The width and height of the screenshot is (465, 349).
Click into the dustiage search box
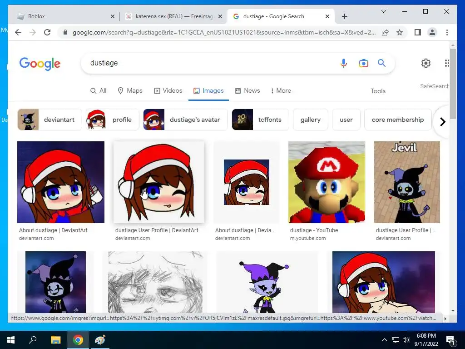pos(211,63)
